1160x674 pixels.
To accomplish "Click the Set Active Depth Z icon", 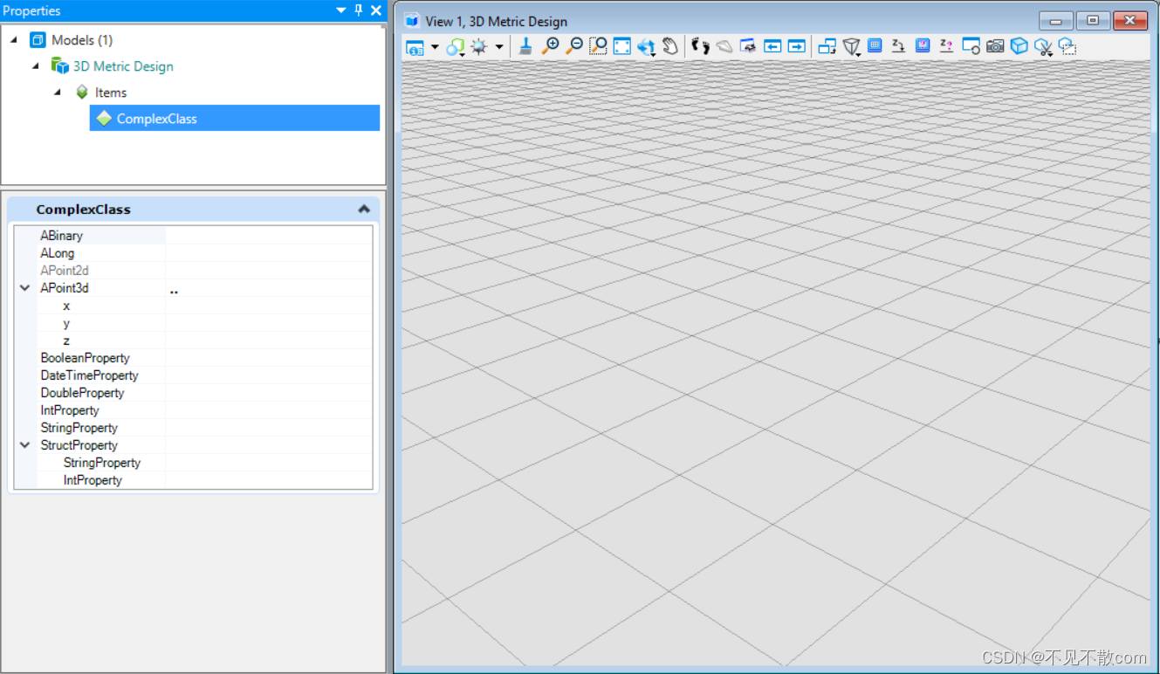I will coord(898,46).
